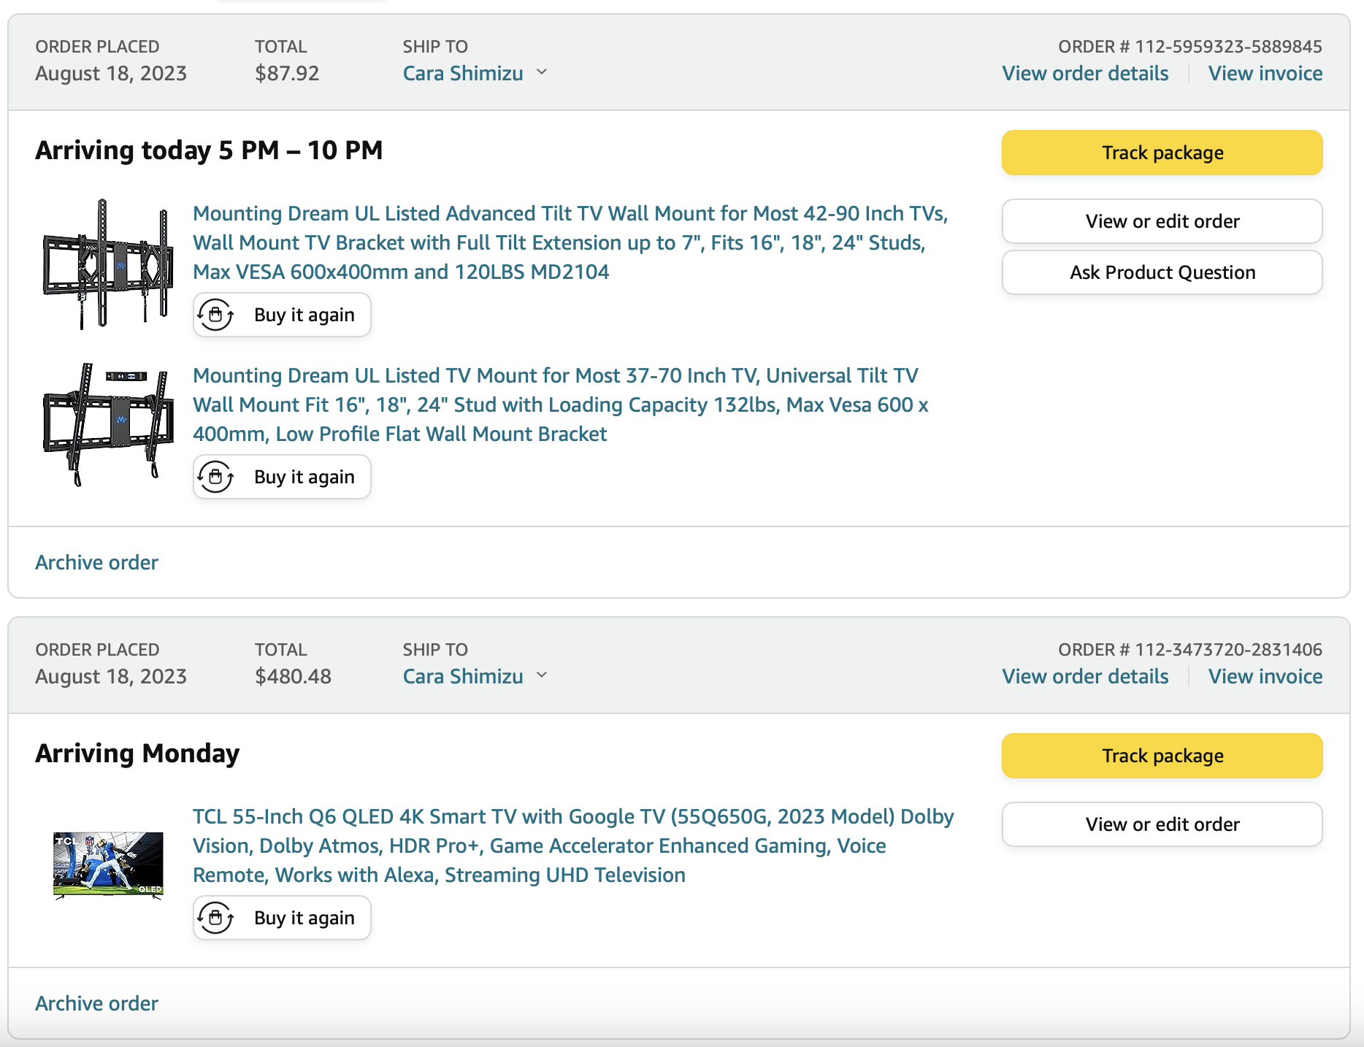Viewport: 1364px width, 1047px height.
Task: Open Cara Shimizu address on $87.92 order
Action: pyautogui.click(x=463, y=73)
